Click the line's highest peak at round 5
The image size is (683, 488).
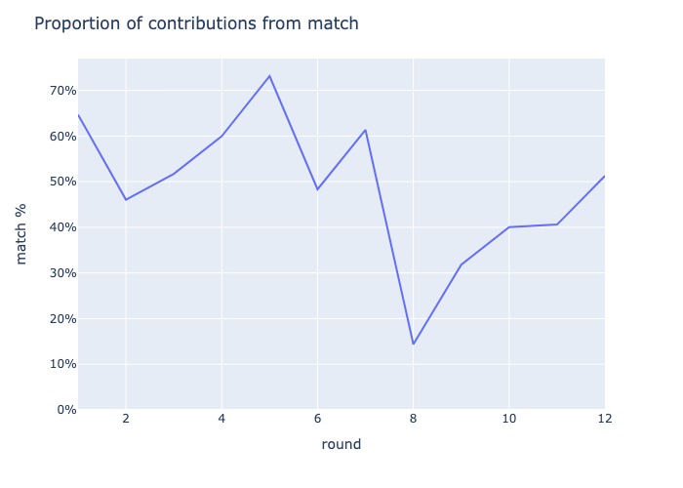point(269,76)
